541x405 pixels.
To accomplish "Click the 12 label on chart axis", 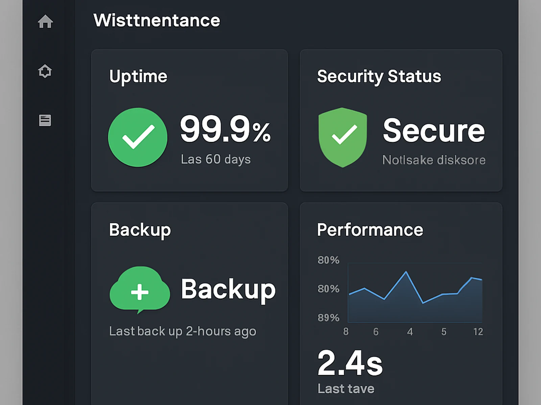I will point(478,332).
